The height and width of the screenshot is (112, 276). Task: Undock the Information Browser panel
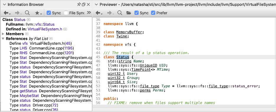click(x=84, y=5)
